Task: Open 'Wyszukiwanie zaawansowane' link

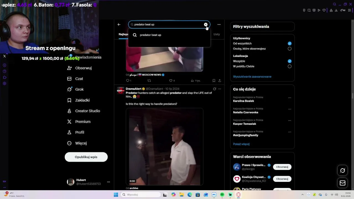Action: click(252, 77)
